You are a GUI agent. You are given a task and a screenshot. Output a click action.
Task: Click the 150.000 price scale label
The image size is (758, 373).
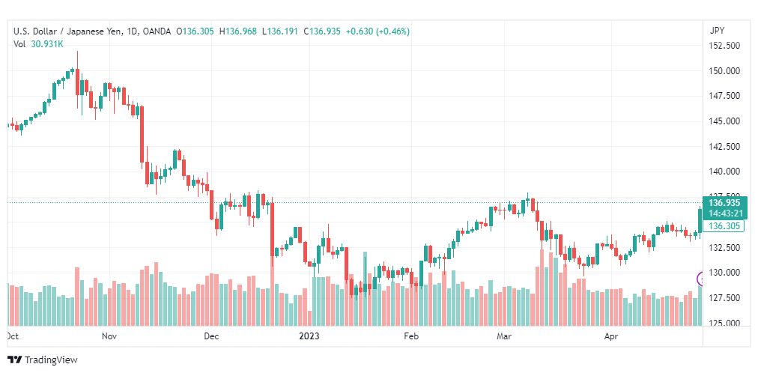click(724, 71)
